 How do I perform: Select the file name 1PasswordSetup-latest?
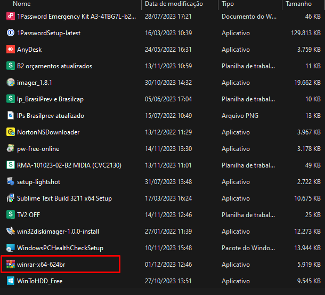[48, 33]
